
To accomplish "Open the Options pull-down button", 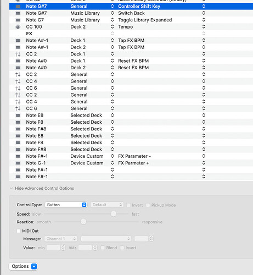I will tap(23, 266).
